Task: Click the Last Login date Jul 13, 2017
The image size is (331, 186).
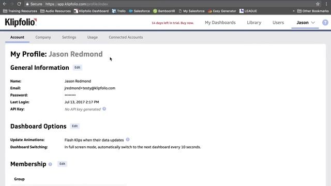Action: coord(82,102)
